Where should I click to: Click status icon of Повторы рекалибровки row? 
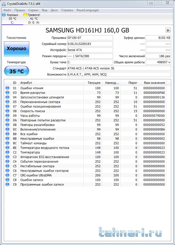pyautogui.click(x=7, y=125)
